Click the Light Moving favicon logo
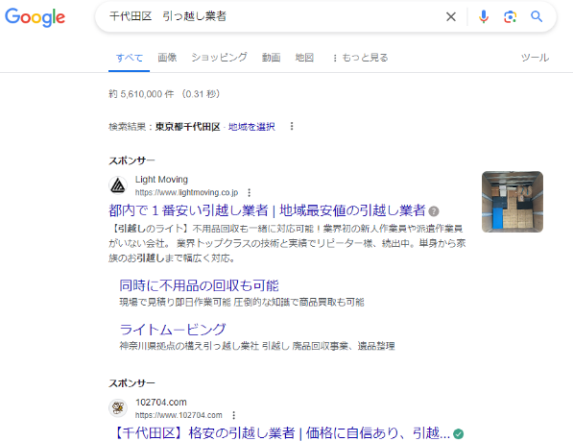The height and width of the screenshot is (442, 573). (x=118, y=185)
